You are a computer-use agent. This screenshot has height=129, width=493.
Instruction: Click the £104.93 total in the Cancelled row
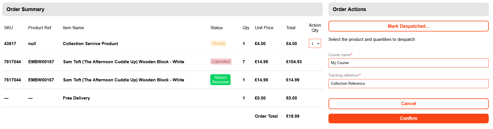pos(294,62)
